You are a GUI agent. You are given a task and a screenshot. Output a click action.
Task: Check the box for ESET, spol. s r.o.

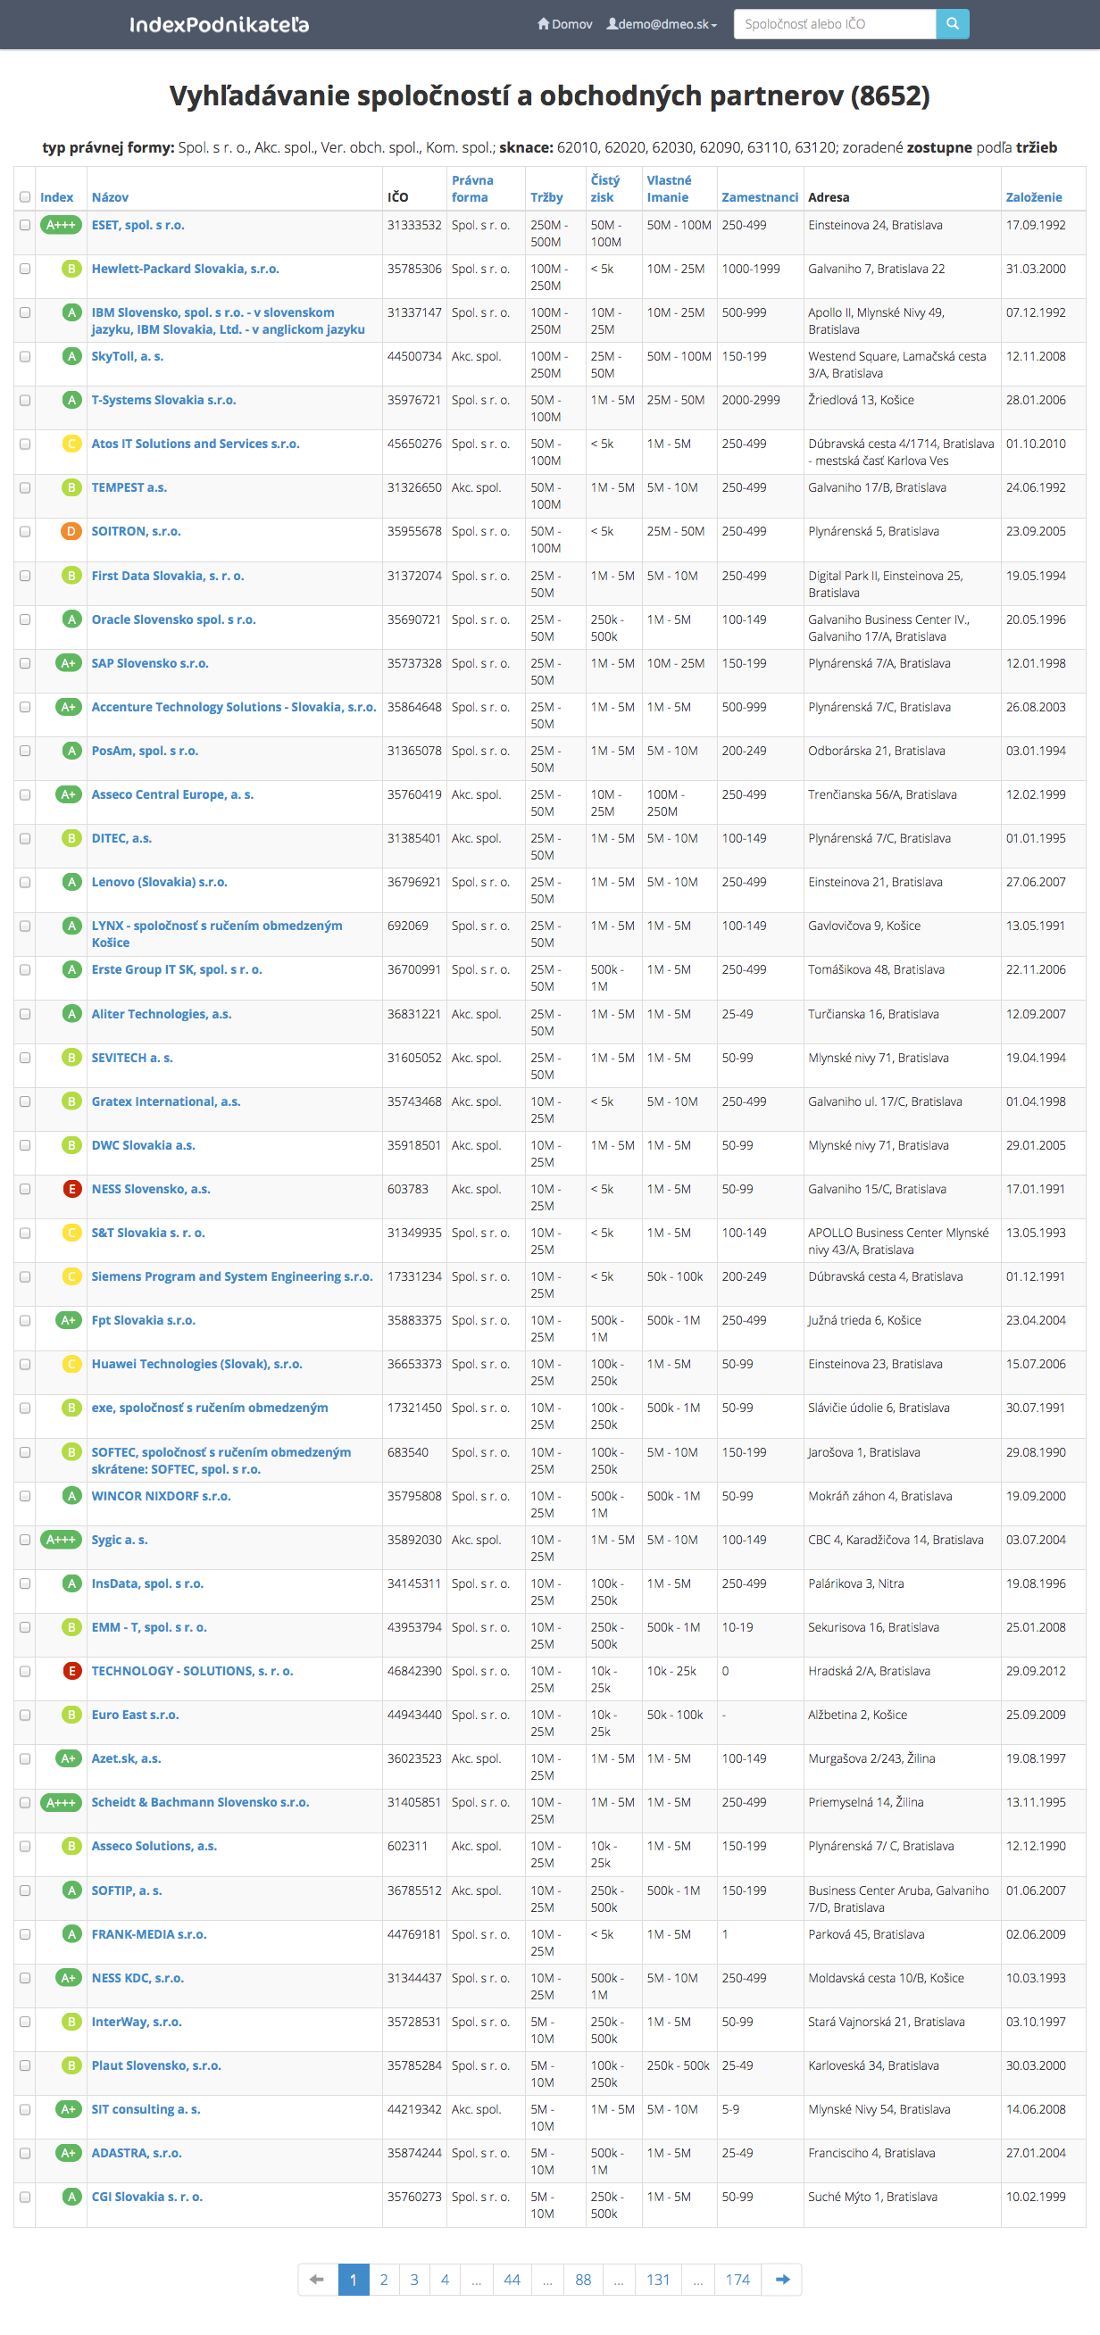coord(24,225)
